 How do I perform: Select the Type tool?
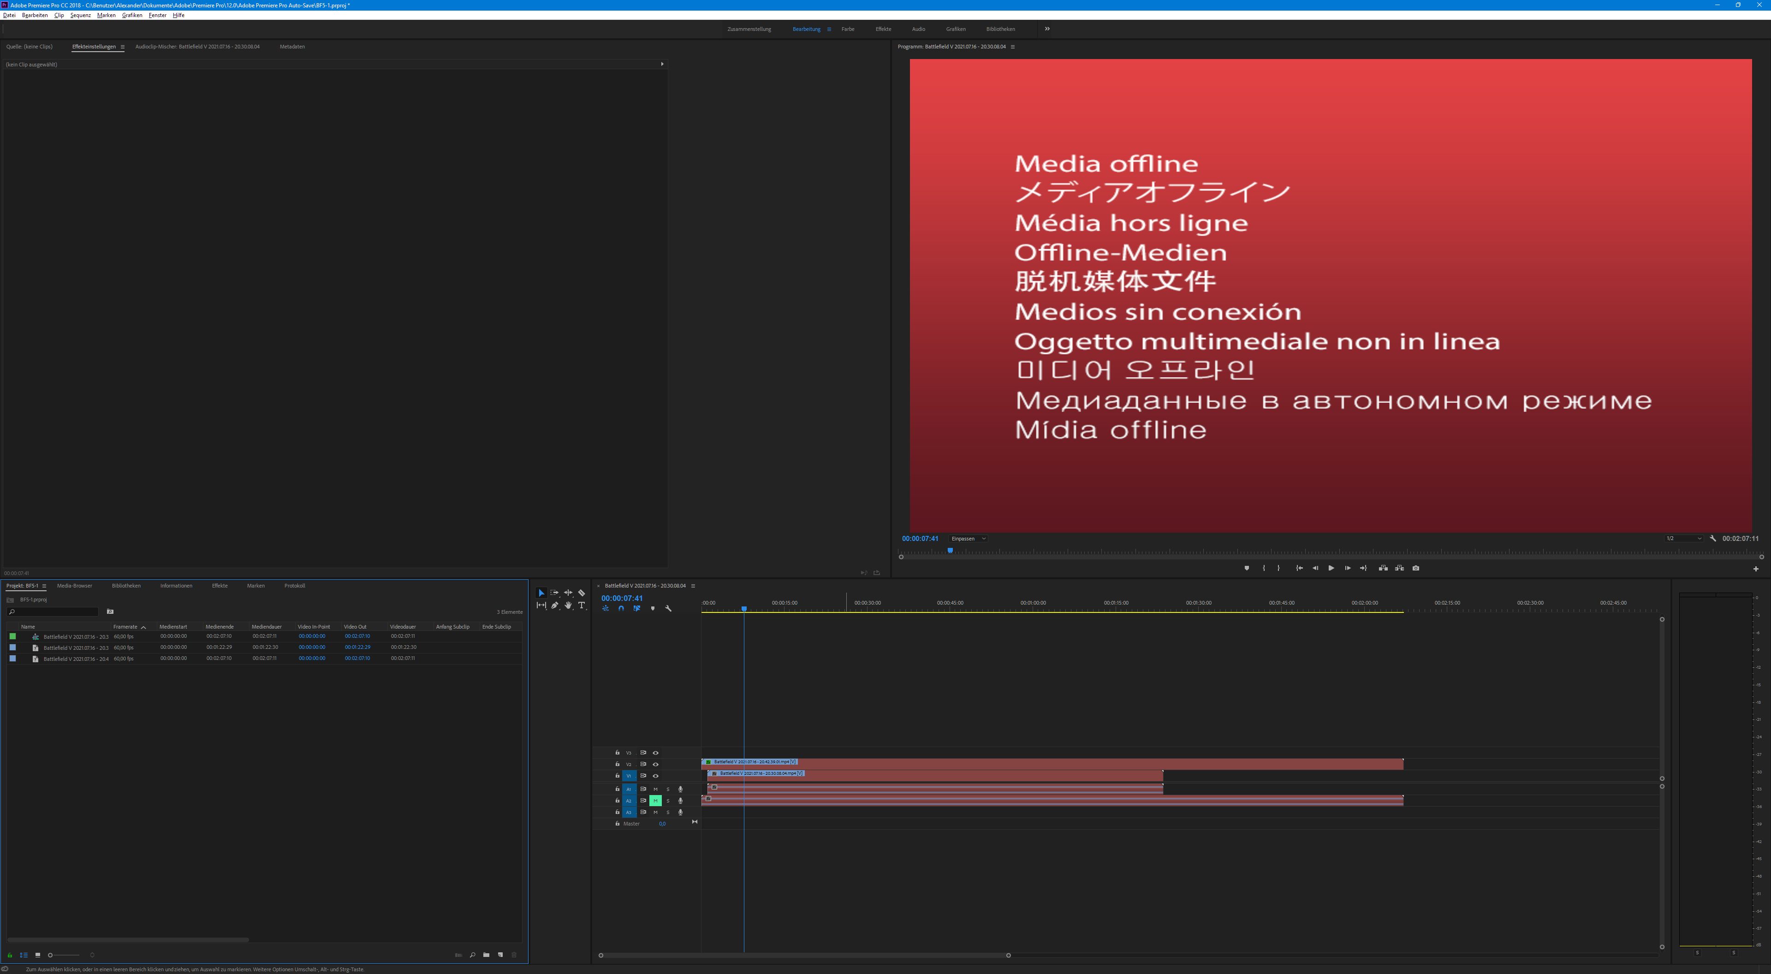(x=582, y=606)
